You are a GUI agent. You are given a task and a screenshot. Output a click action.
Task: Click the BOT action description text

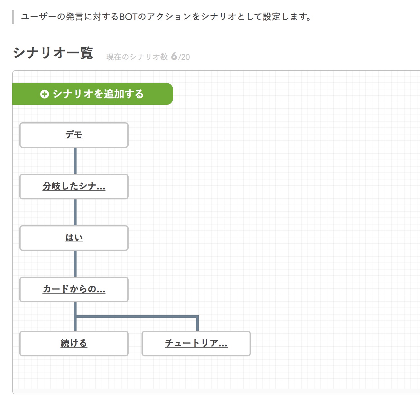pos(166,17)
